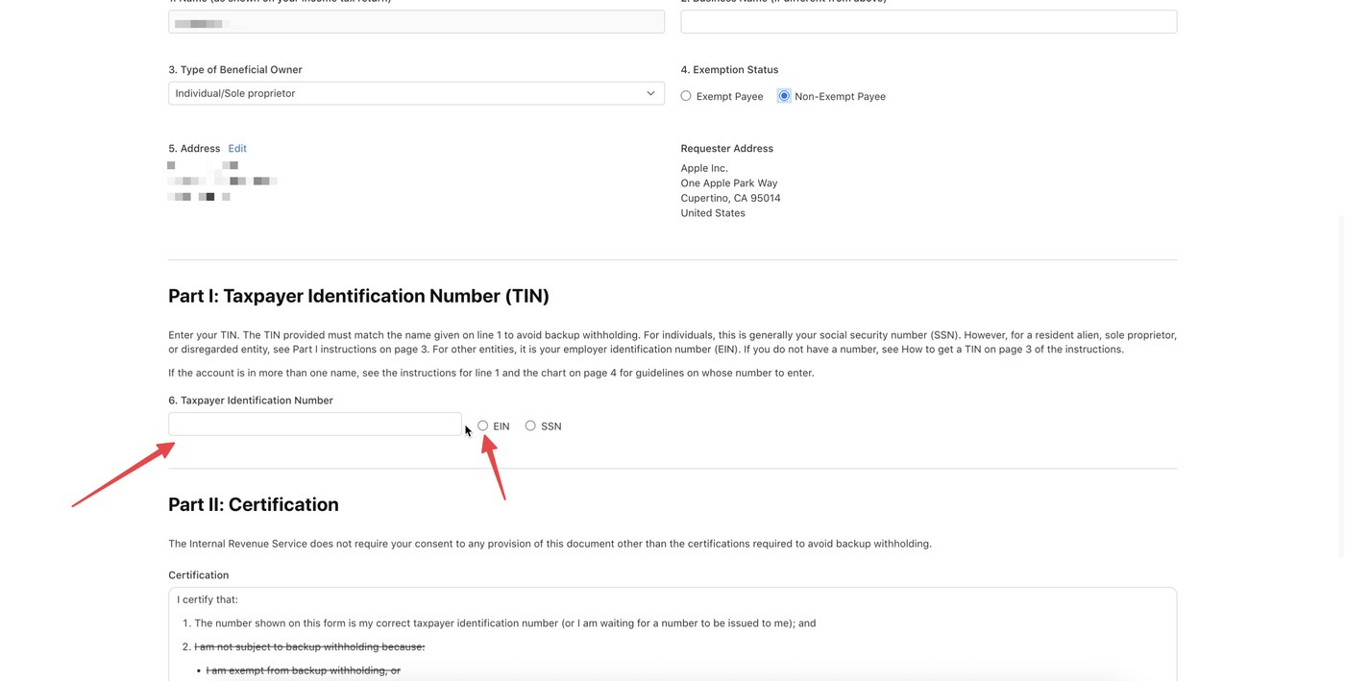Choose EIN as the TIN type

click(483, 426)
